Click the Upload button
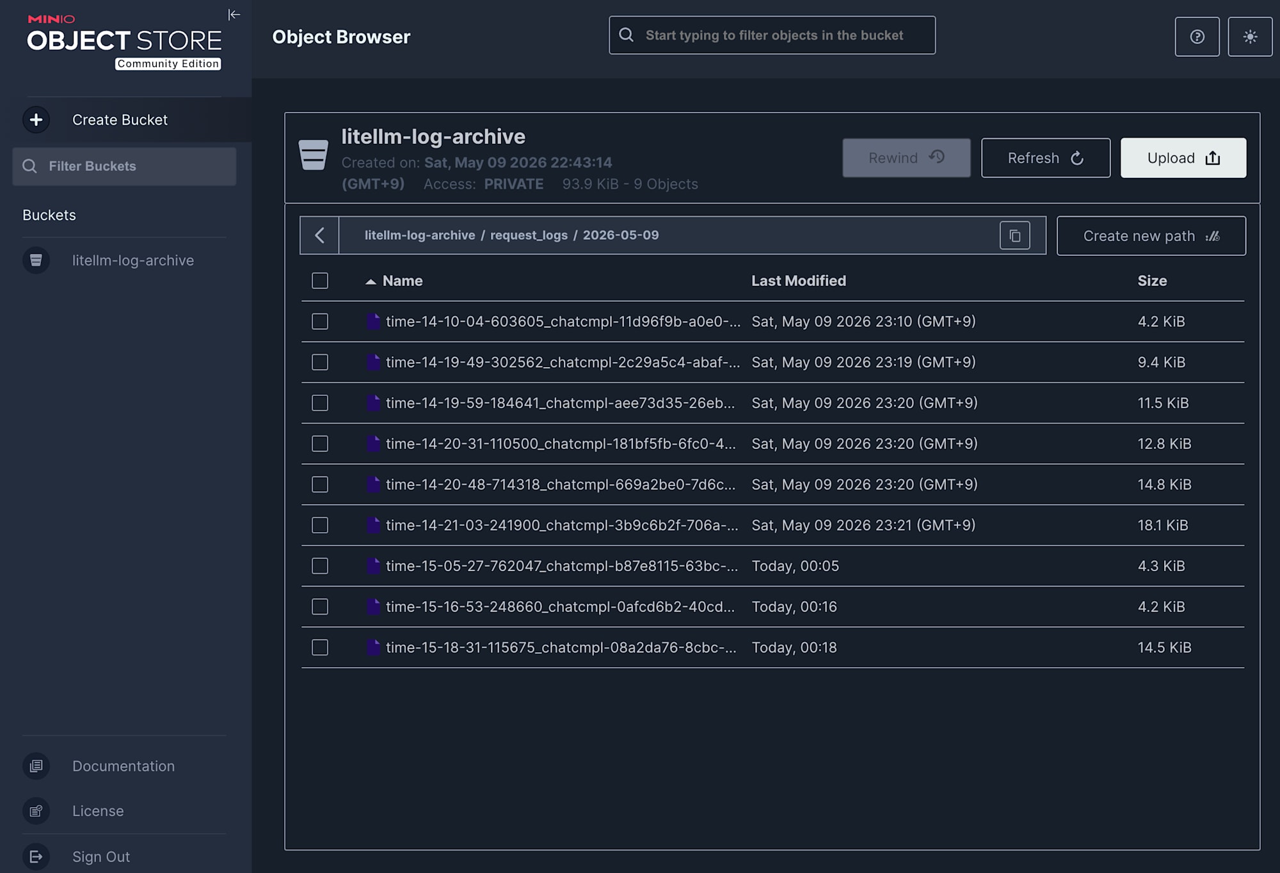 click(1183, 158)
